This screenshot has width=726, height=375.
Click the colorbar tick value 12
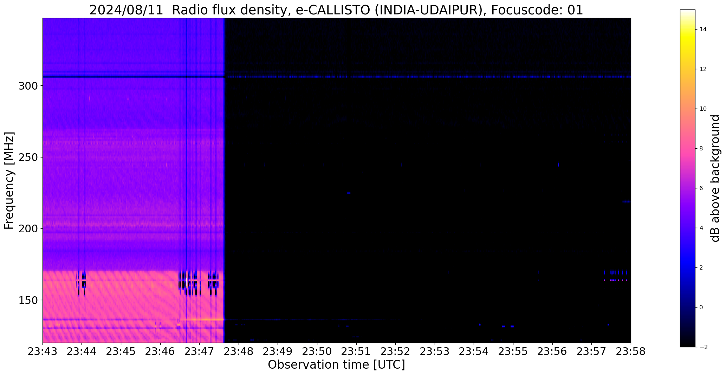click(x=703, y=69)
